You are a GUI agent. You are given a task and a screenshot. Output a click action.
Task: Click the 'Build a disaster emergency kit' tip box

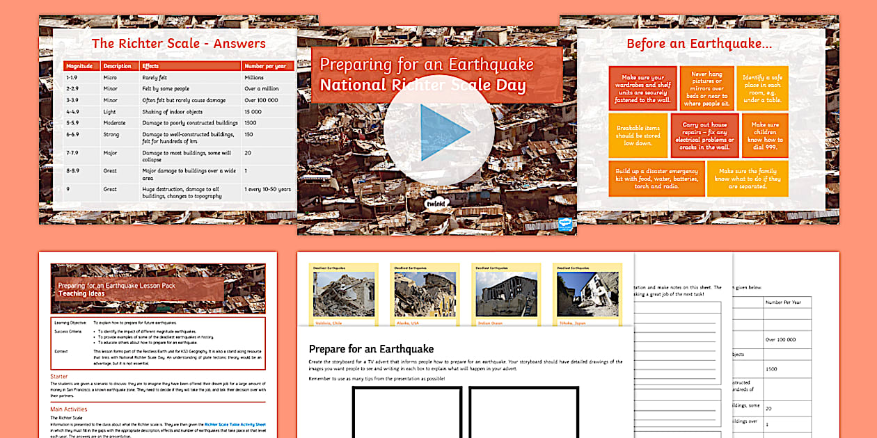[657, 178]
